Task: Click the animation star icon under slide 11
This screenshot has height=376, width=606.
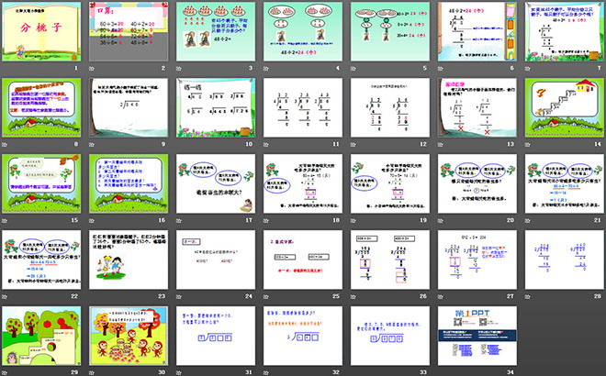Action: coord(266,144)
